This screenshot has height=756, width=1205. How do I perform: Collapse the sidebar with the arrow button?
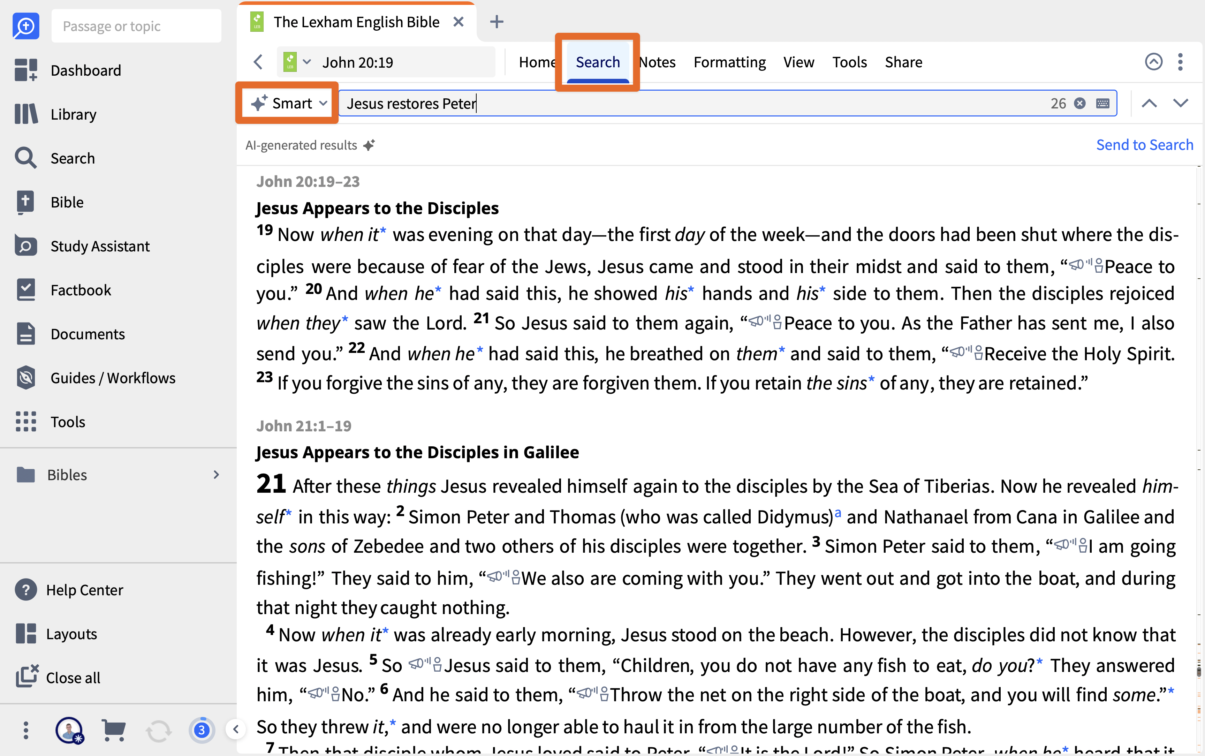(x=236, y=729)
